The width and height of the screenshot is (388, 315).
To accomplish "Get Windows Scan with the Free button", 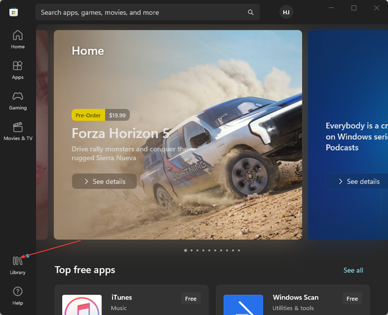I will (352, 299).
